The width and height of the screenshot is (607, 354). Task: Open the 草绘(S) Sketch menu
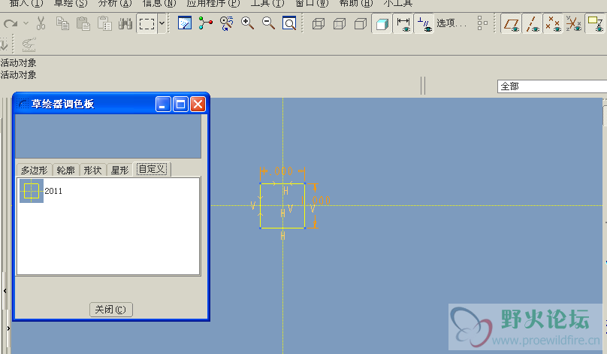pos(71,4)
